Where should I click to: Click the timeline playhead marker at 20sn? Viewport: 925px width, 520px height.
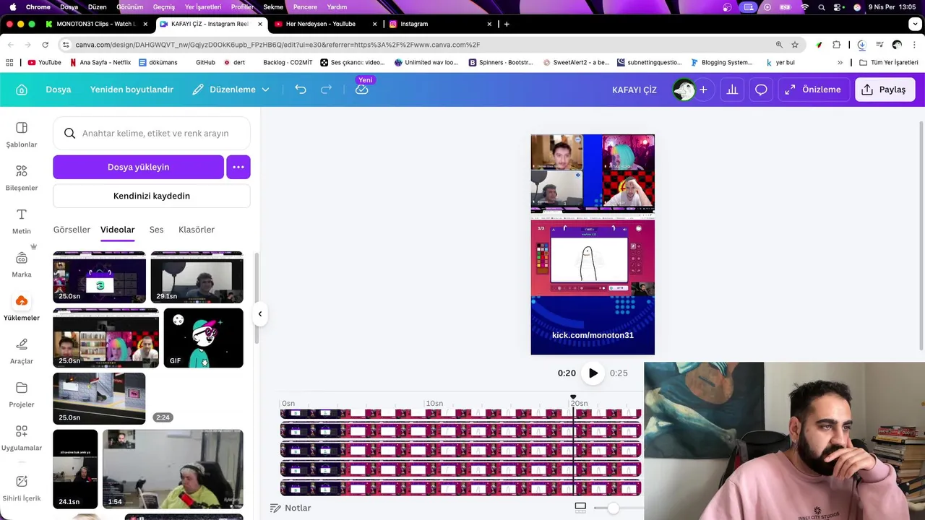point(573,398)
